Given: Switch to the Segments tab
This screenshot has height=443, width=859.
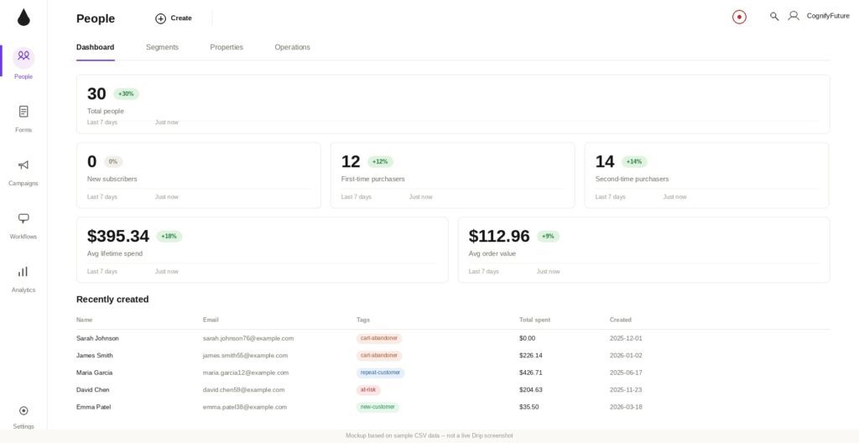Looking at the screenshot, I should point(162,47).
